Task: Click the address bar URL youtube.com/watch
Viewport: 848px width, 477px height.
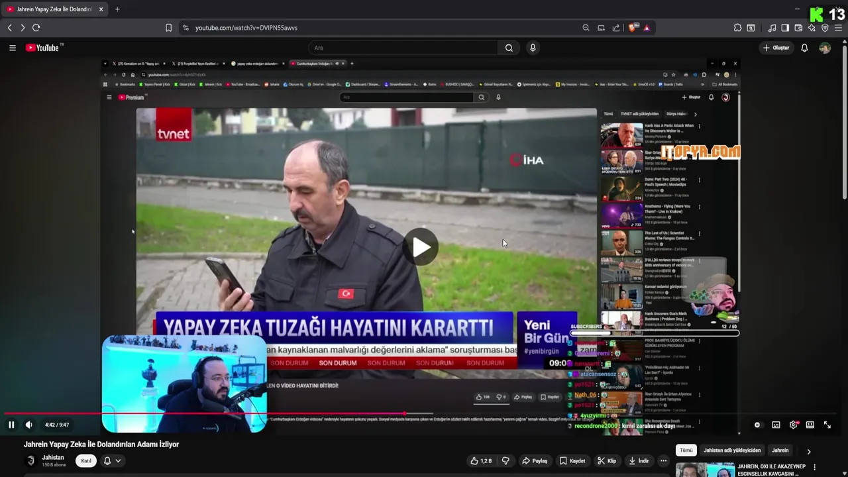Action: point(246,28)
